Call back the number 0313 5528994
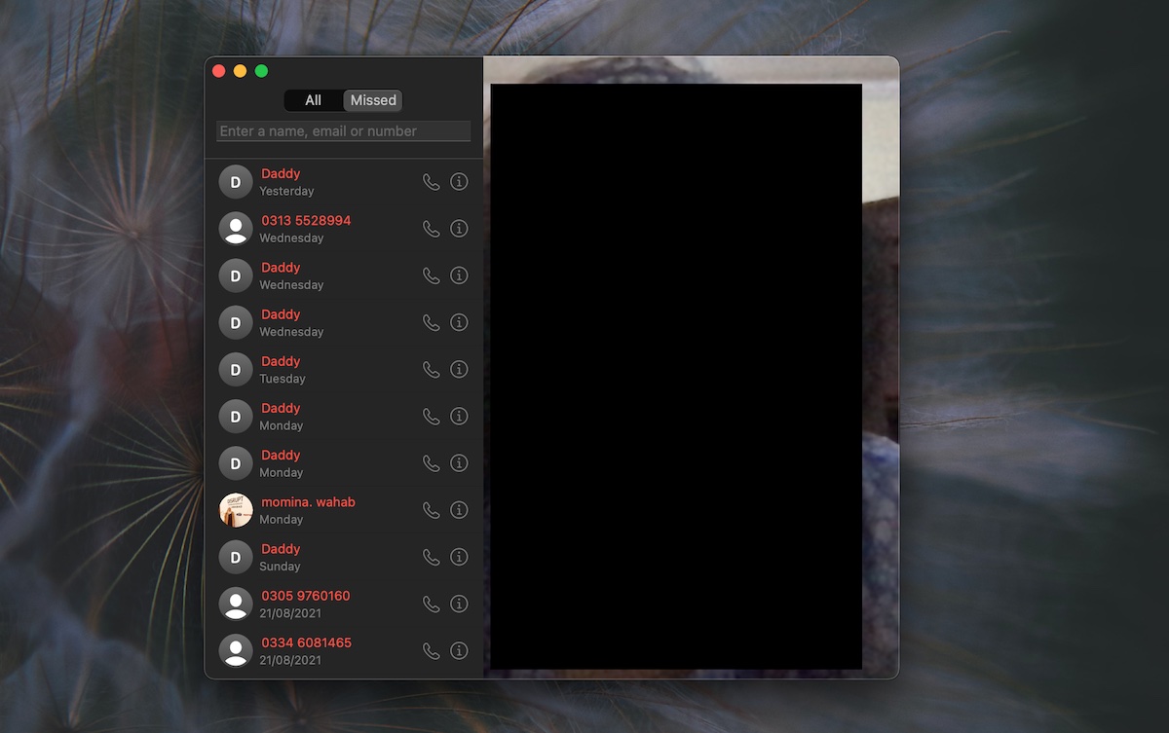This screenshot has height=733, width=1169. [431, 229]
